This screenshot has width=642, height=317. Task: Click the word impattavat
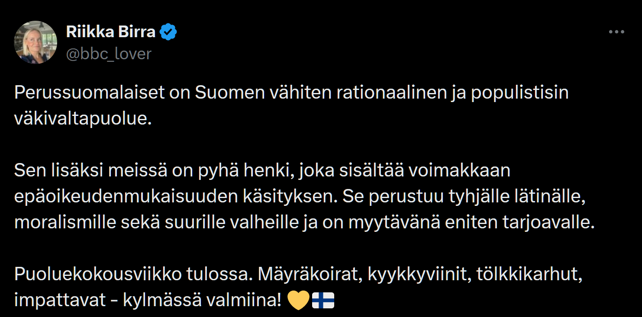pos(60,300)
